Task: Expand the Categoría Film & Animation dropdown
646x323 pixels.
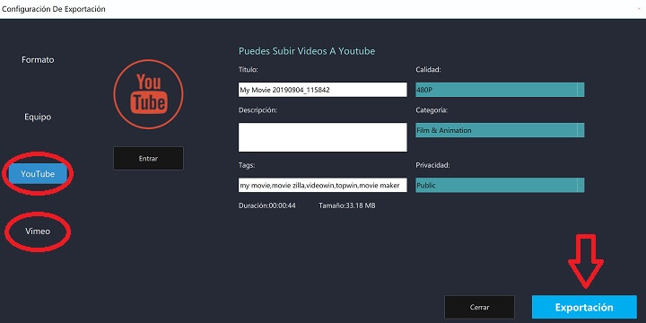Action: pos(500,130)
